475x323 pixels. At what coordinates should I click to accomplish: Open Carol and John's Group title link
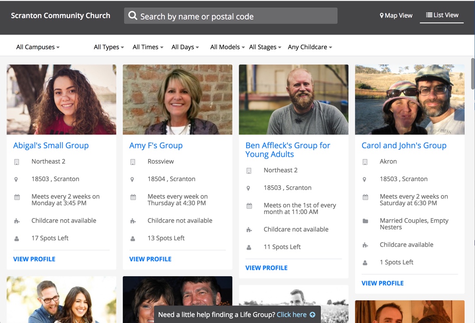(404, 146)
